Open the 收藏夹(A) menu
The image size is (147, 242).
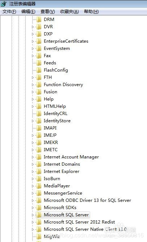tap(70, 12)
